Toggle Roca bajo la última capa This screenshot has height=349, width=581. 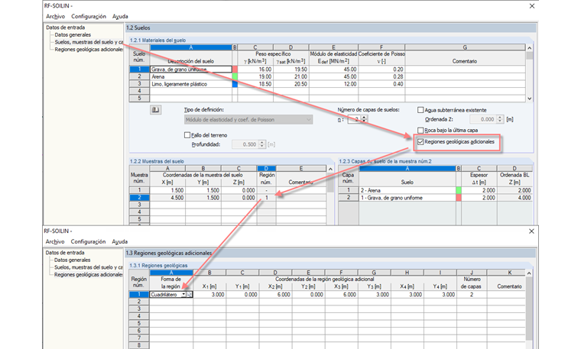[420, 131]
